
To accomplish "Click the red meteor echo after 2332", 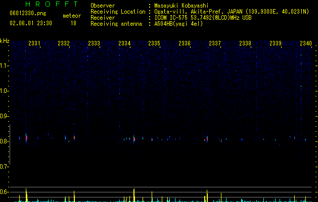I will click(x=74, y=137).
